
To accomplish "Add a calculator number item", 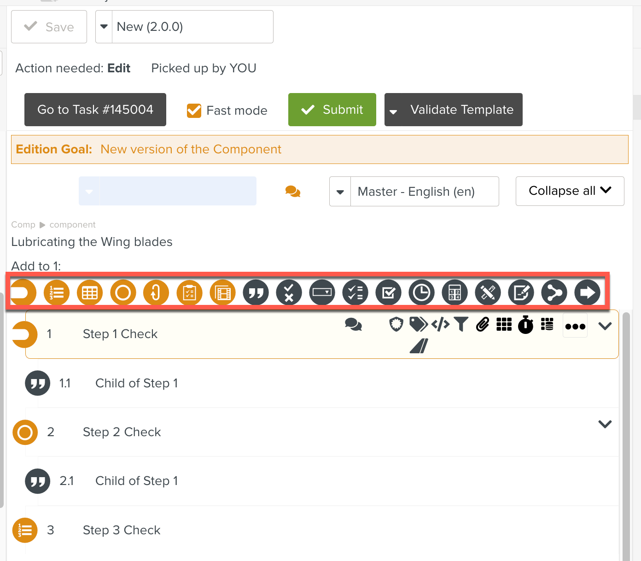I will pyautogui.click(x=455, y=292).
